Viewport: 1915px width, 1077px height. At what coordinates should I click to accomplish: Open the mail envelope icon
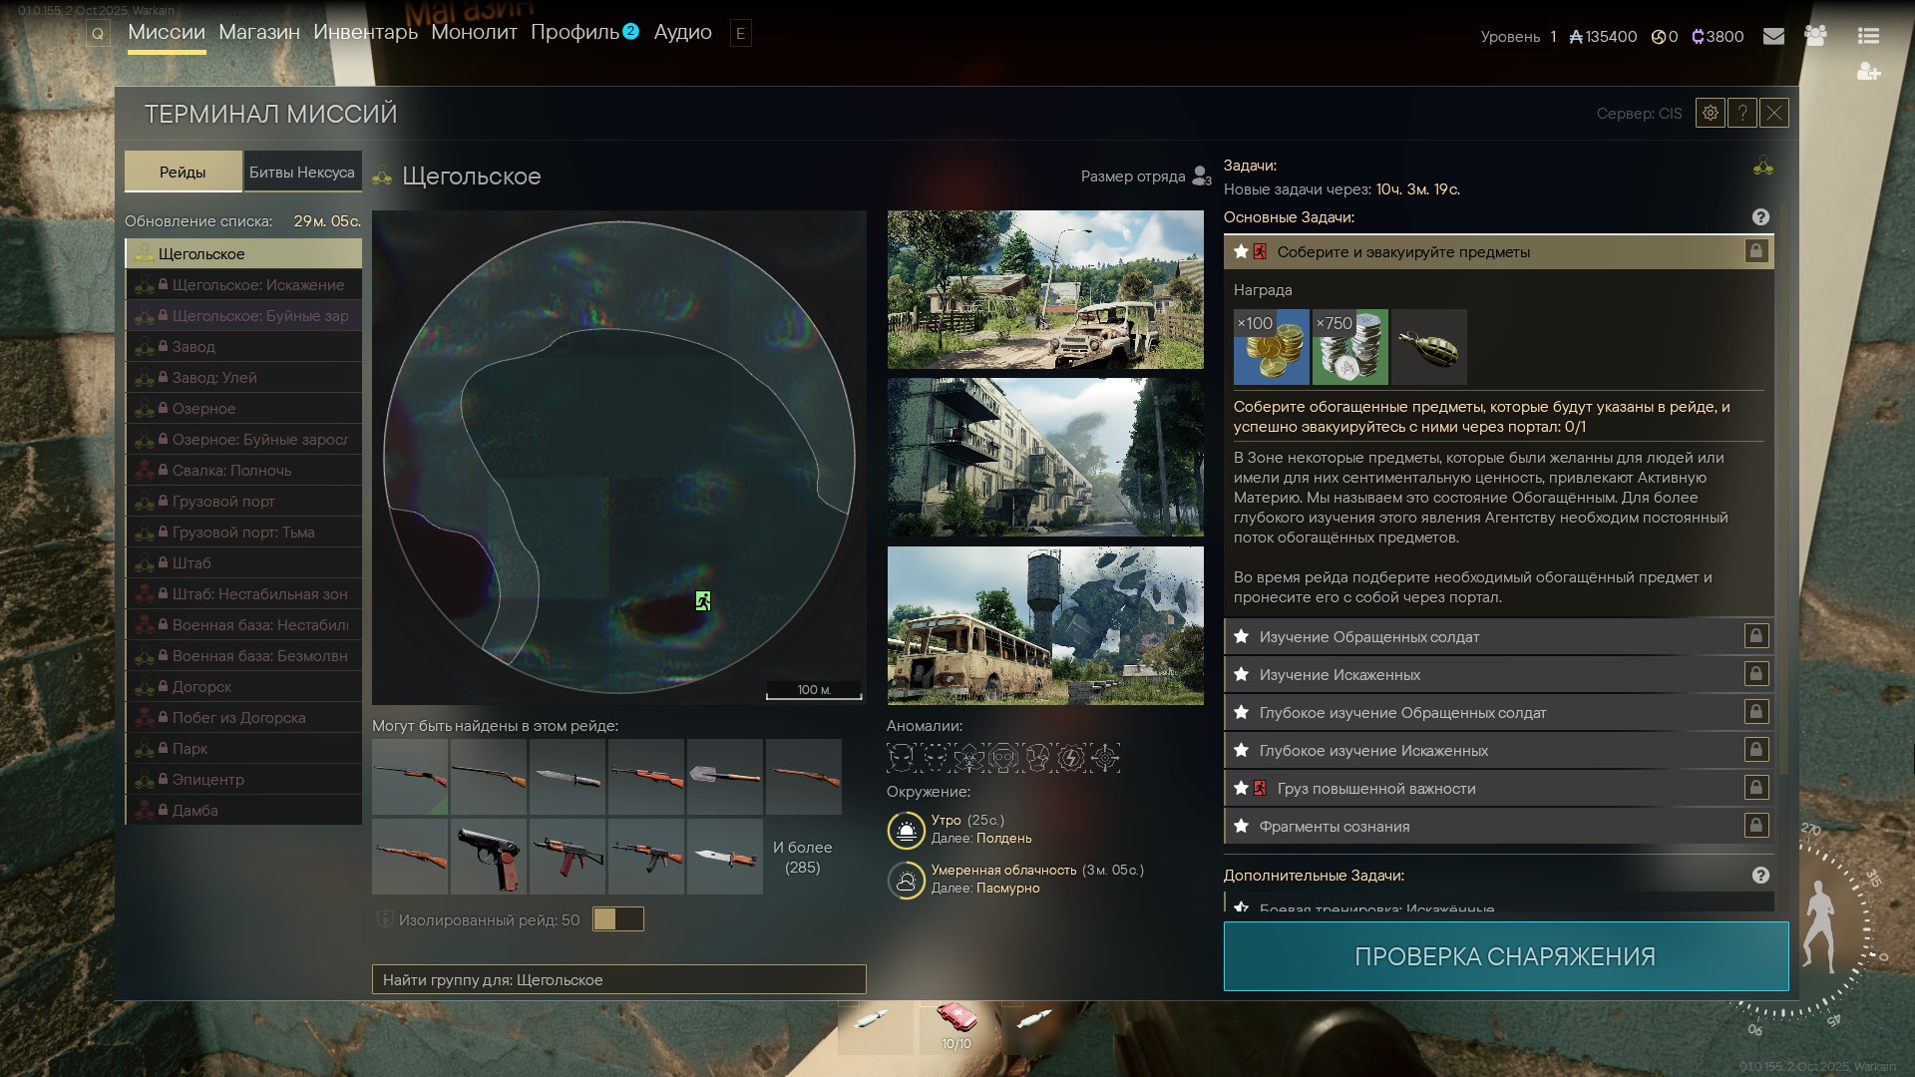tap(1773, 36)
